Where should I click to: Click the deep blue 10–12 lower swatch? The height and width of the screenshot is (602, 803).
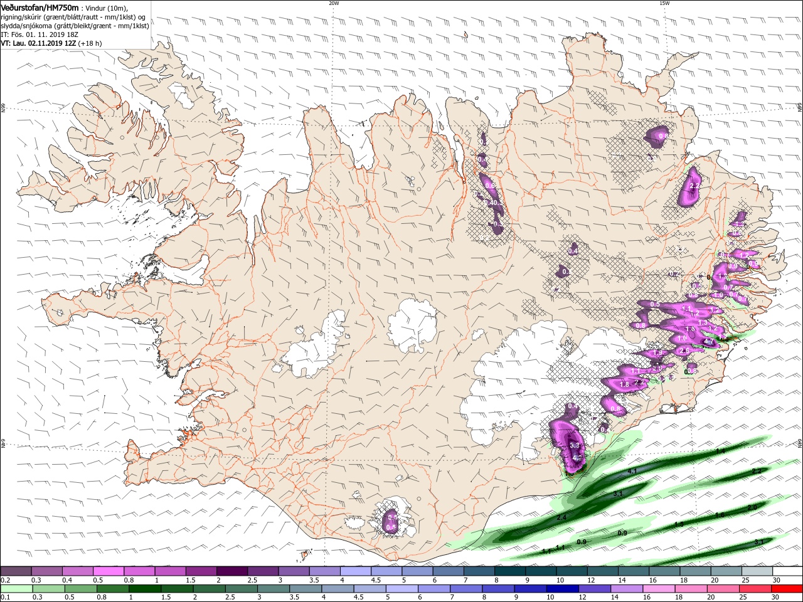click(563, 589)
